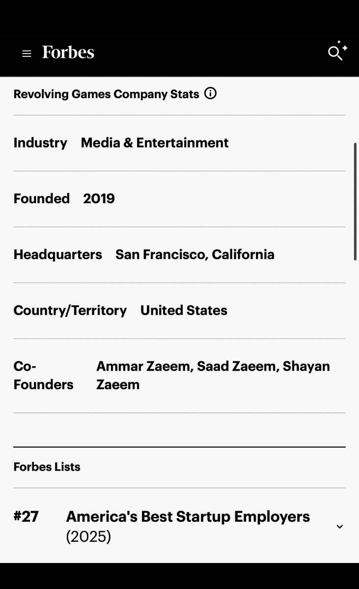
Task: Click the United States country value
Action: (184, 311)
